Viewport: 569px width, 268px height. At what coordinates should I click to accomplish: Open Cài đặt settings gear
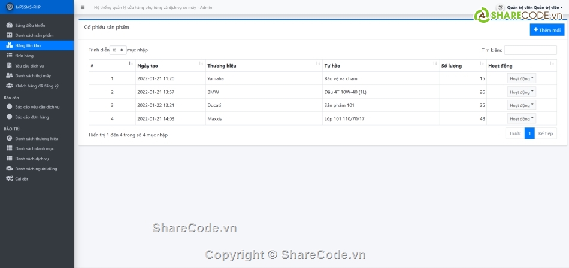pyautogui.click(x=10, y=179)
